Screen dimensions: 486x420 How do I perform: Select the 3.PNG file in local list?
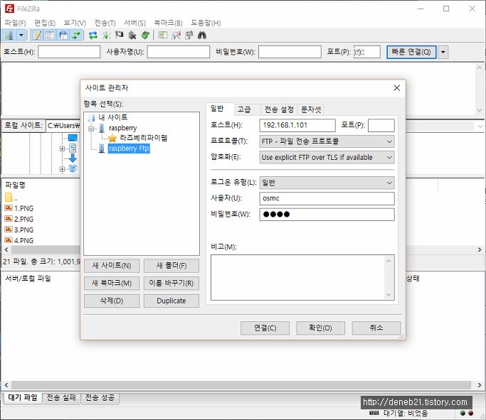[x=23, y=230]
